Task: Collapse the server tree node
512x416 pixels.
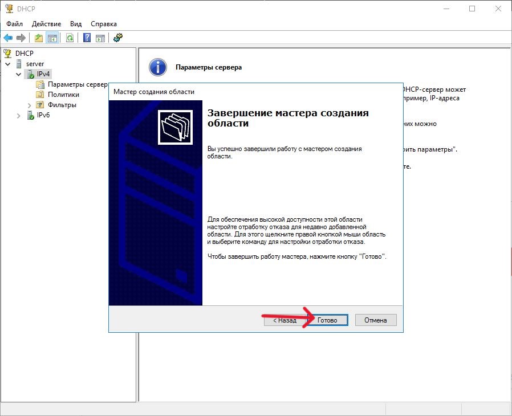Action: pos(8,64)
